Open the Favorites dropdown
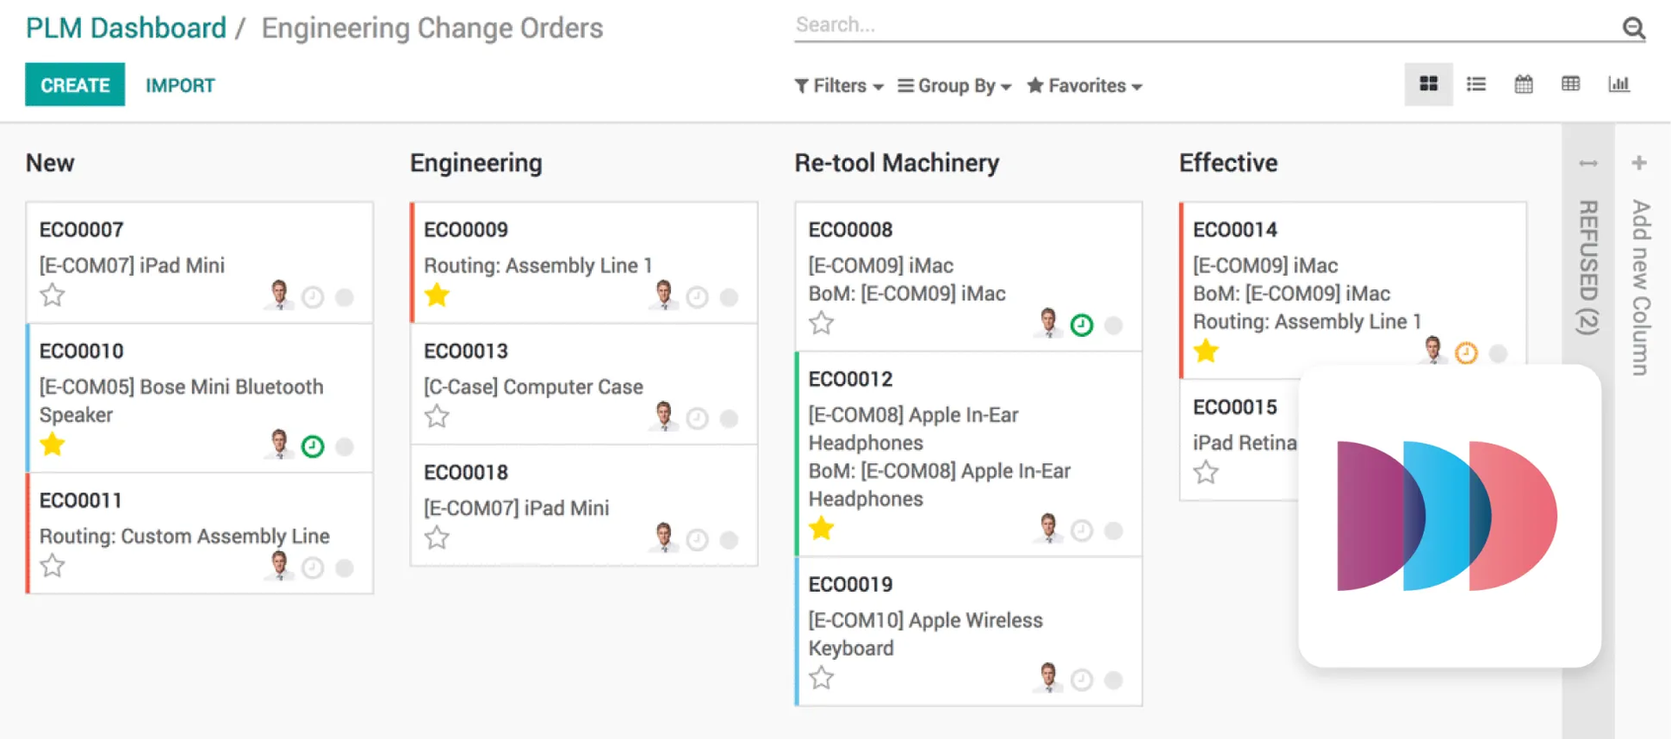1671x739 pixels. (1084, 85)
